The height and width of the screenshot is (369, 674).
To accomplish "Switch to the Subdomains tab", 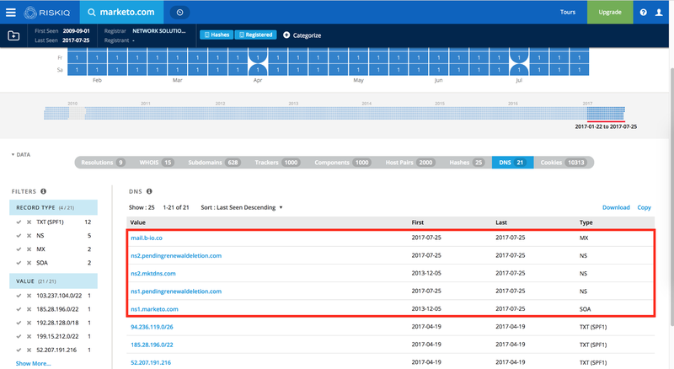I will click(215, 163).
